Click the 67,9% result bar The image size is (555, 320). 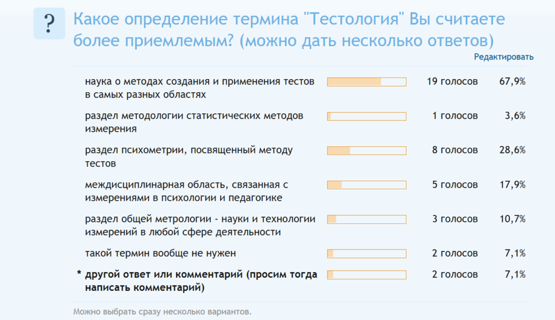tap(367, 82)
